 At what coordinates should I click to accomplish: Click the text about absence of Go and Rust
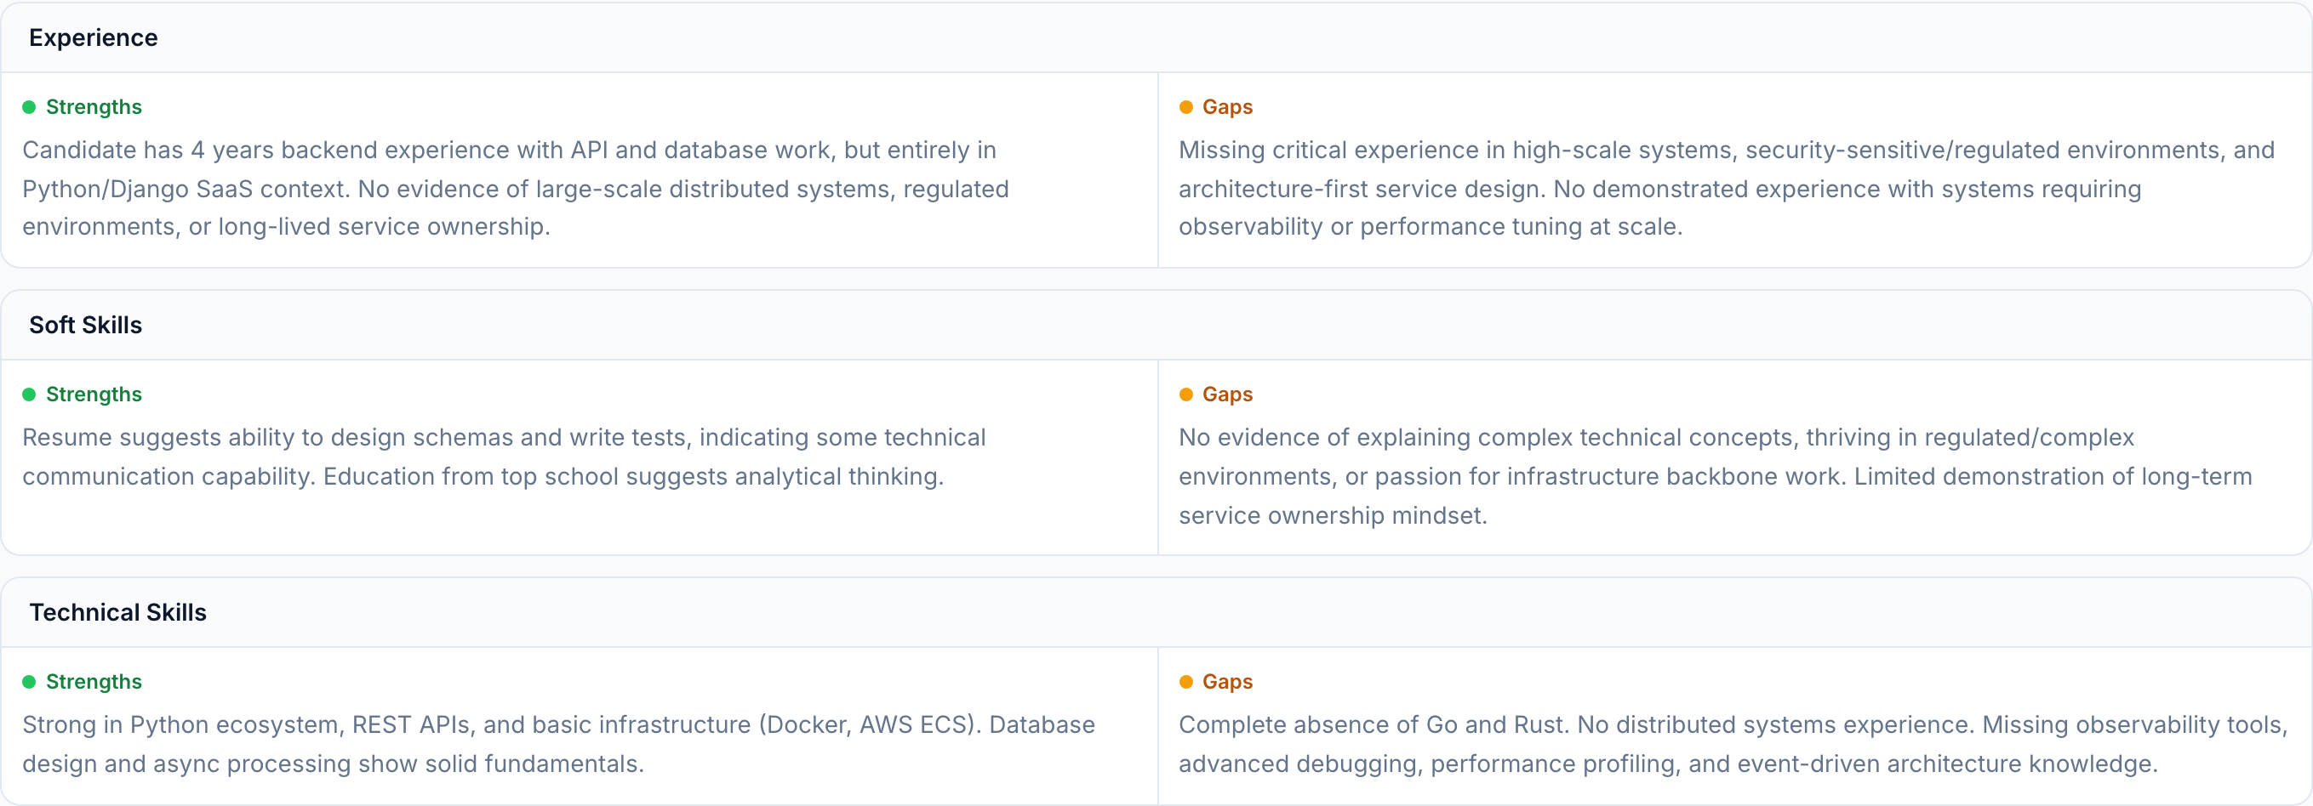coord(1731,744)
